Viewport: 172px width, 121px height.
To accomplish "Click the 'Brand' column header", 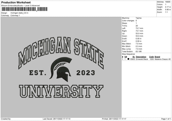I will point(157,57).
